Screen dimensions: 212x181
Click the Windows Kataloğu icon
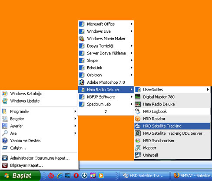(x=5, y=94)
